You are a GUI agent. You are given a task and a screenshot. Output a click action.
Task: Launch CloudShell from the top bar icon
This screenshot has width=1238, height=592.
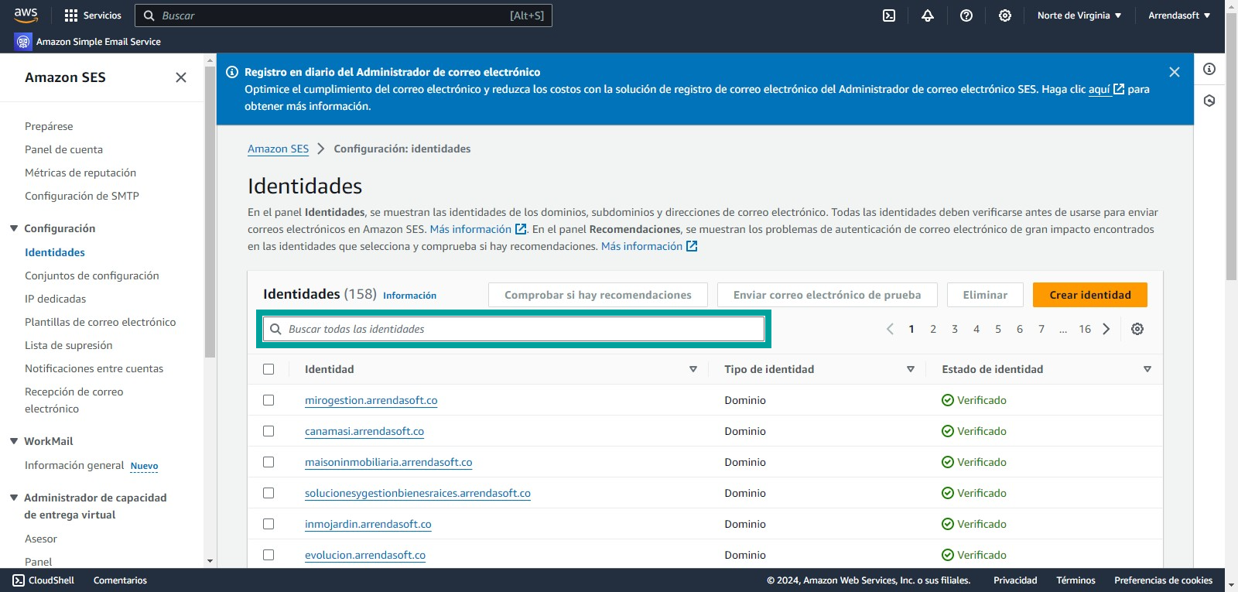tap(889, 15)
